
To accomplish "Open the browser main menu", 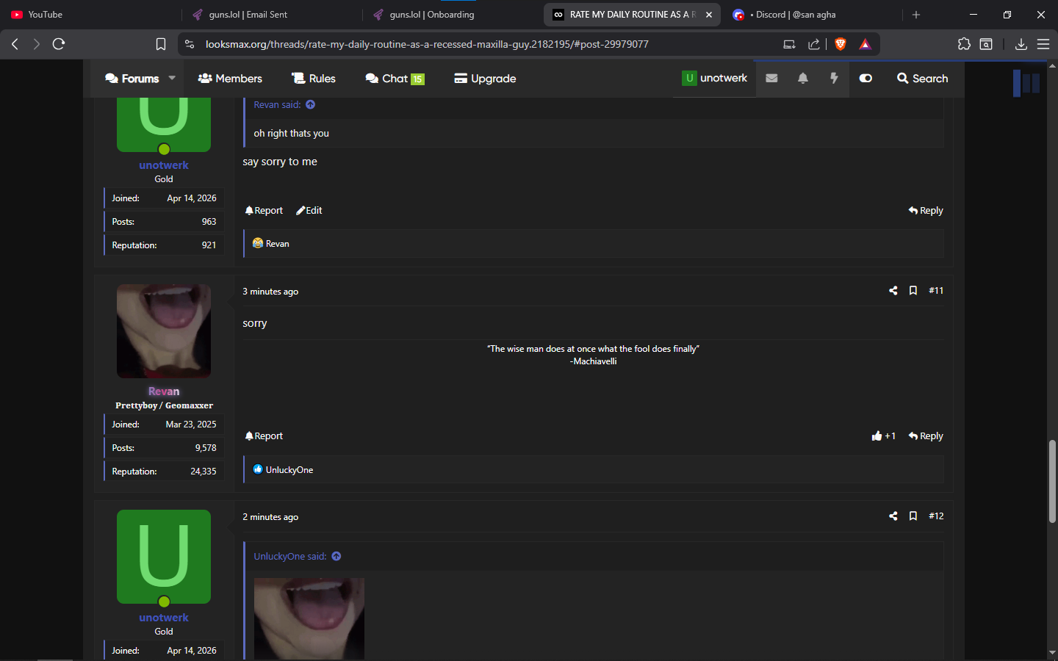I will coord(1043,44).
